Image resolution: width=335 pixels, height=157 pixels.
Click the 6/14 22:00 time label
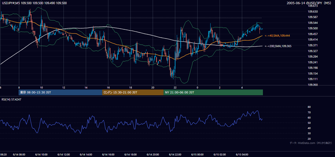(x=175, y=155)
